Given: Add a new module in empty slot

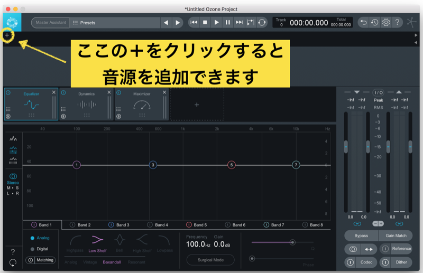Looking at the screenshot, I should click(197, 105).
